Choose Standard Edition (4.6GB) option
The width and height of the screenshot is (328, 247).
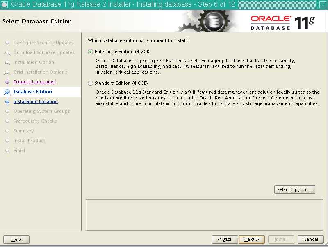121,83
